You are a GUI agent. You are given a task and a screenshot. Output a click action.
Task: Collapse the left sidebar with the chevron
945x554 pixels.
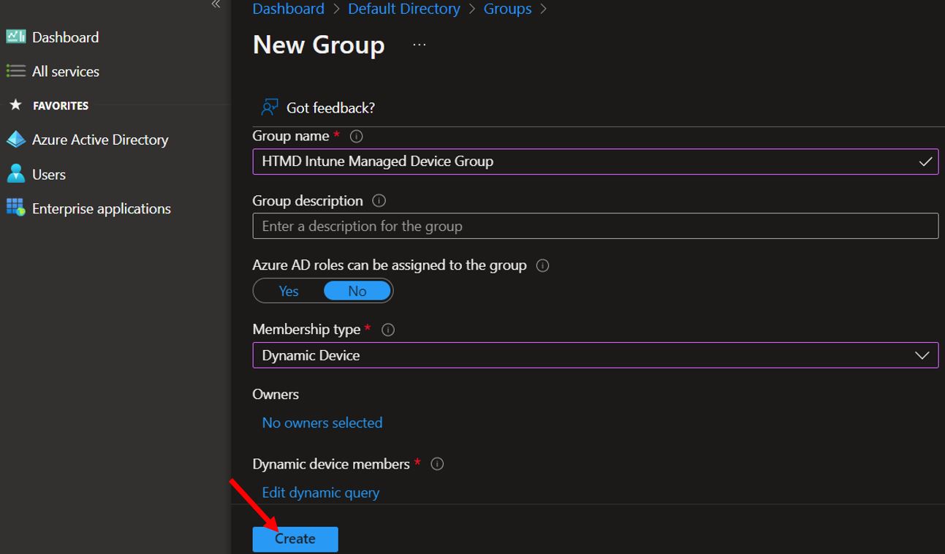(x=216, y=5)
